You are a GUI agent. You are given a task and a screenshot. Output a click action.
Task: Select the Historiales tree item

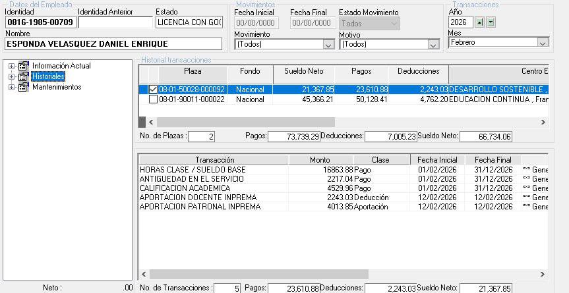[x=48, y=76]
